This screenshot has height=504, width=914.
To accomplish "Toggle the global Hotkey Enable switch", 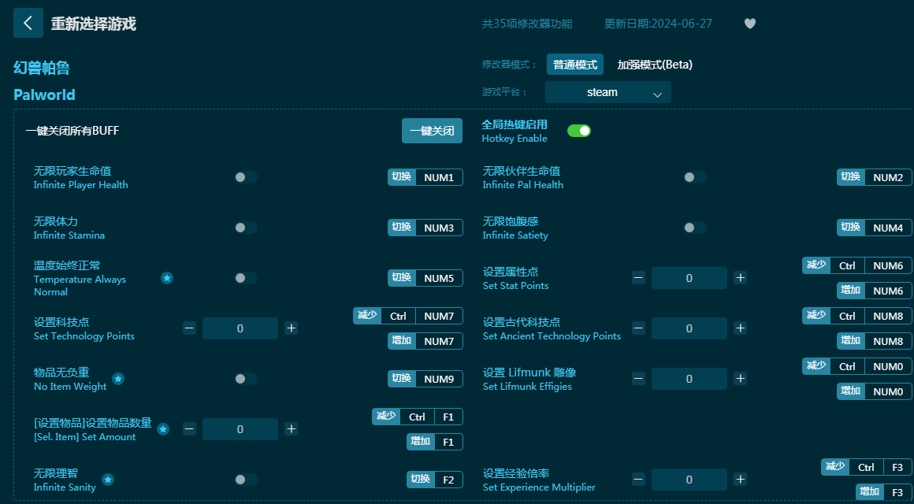I will (579, 131).
